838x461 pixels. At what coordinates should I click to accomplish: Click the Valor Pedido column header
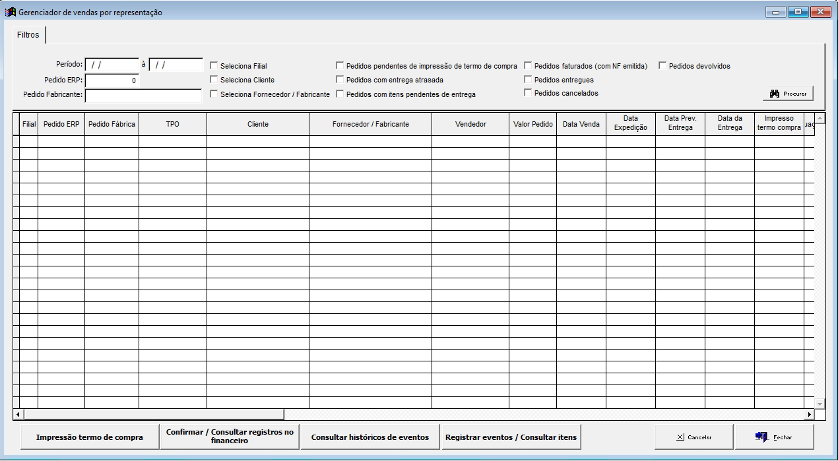533,124
